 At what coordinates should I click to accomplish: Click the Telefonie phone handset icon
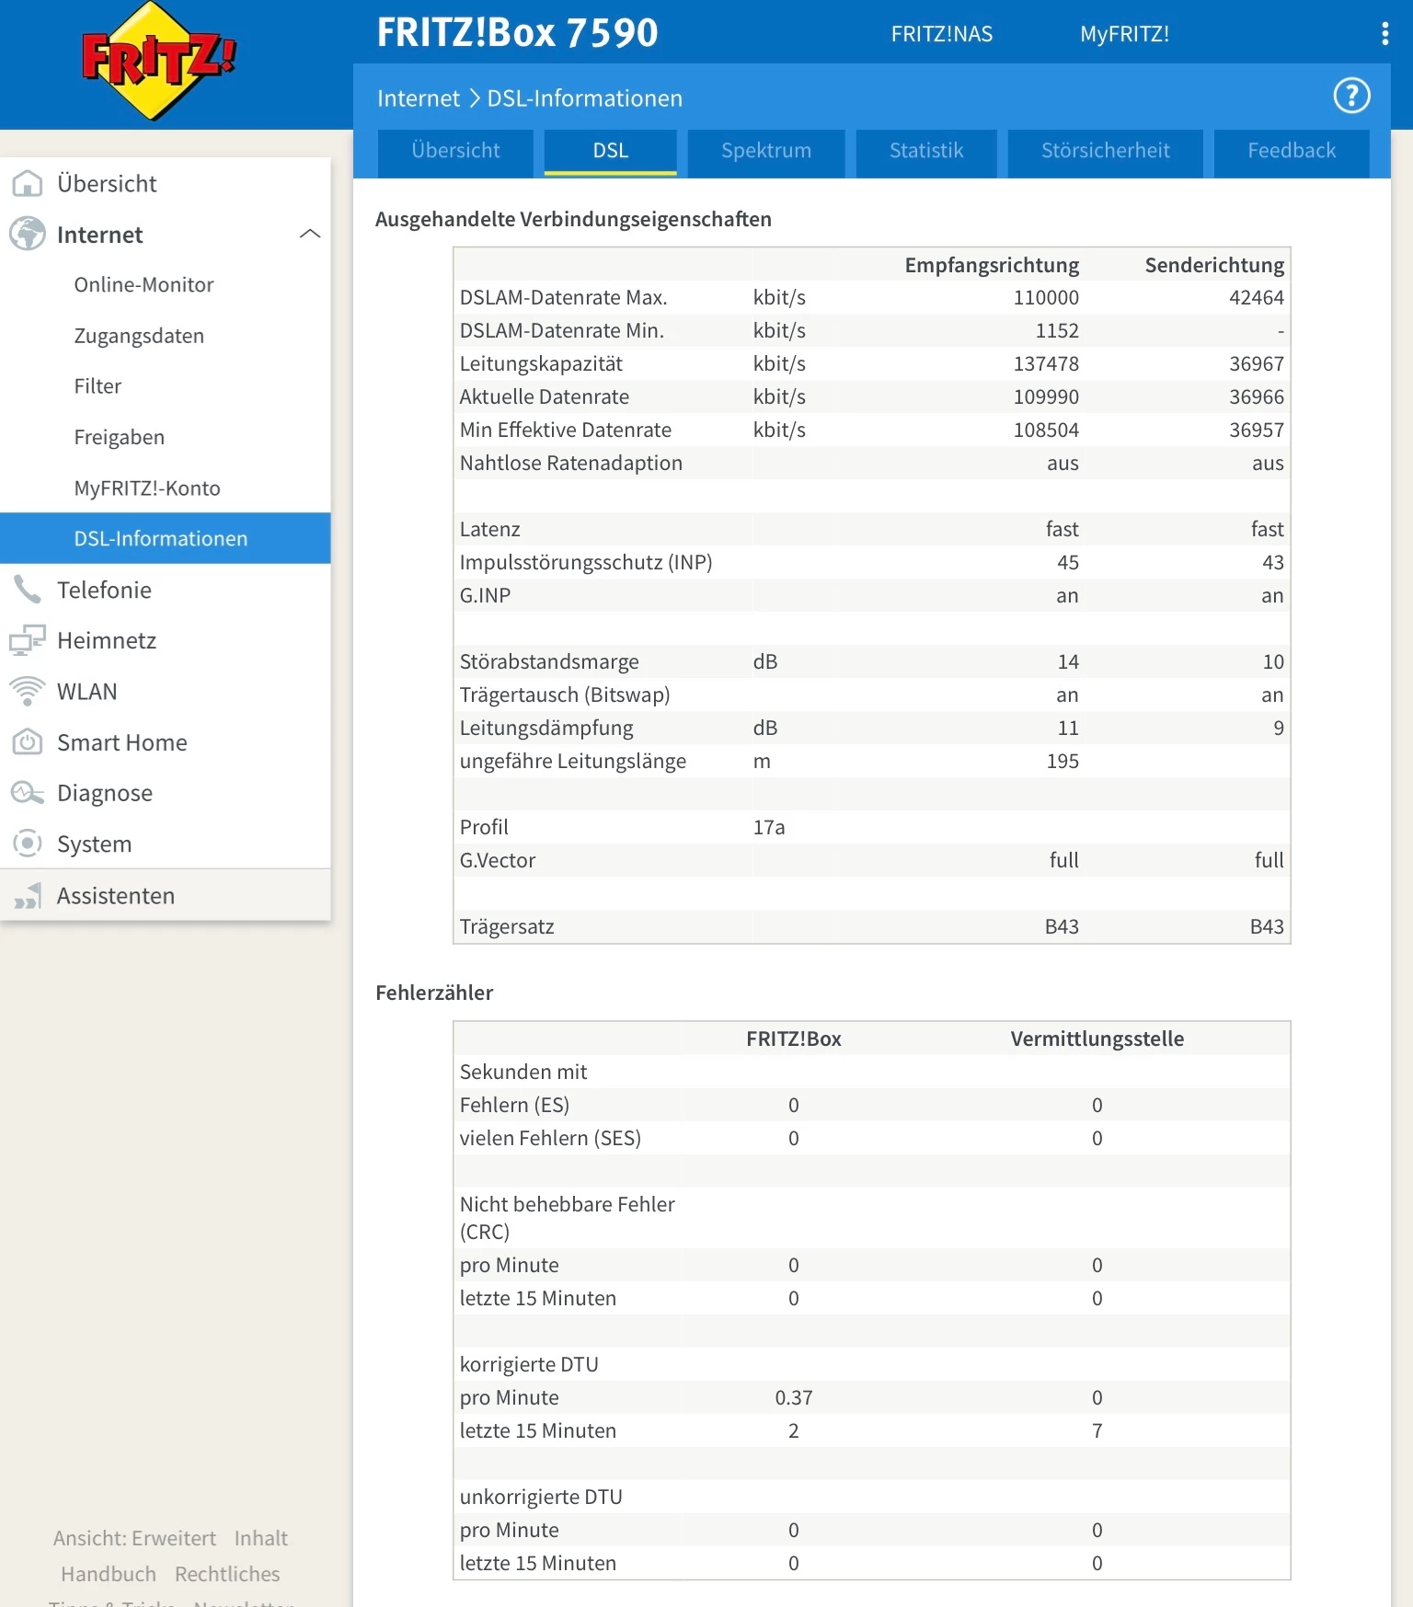pyautogui.click(x=28, y=590)
